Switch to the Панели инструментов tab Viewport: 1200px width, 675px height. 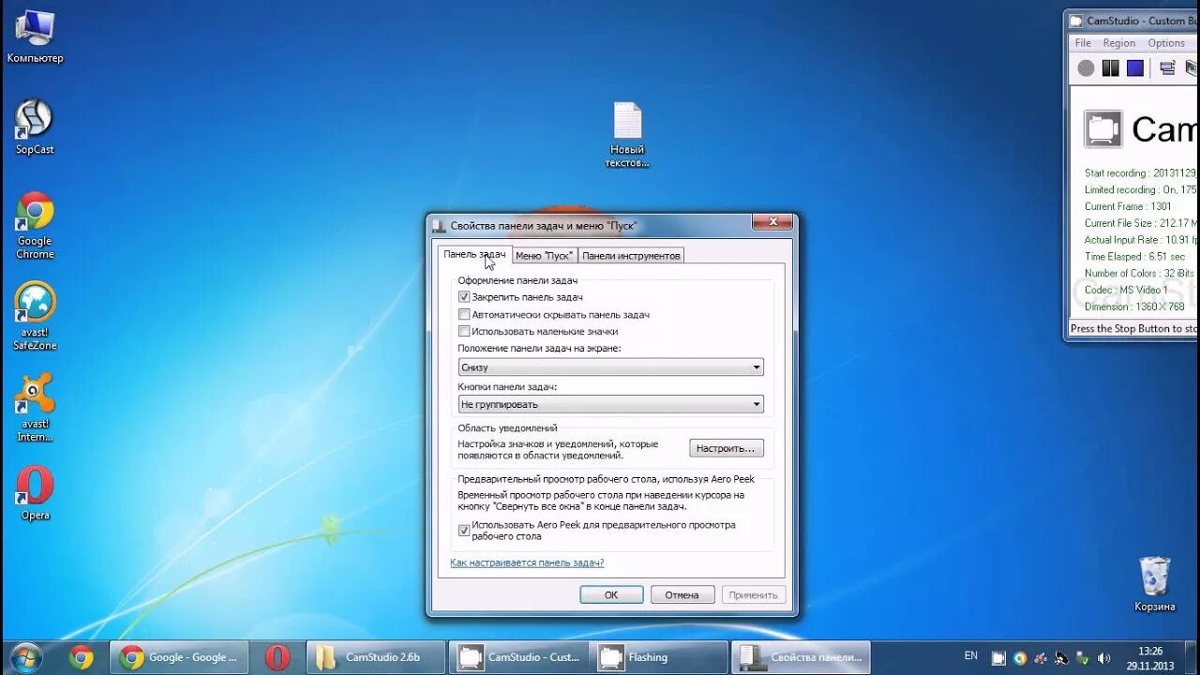631,255
